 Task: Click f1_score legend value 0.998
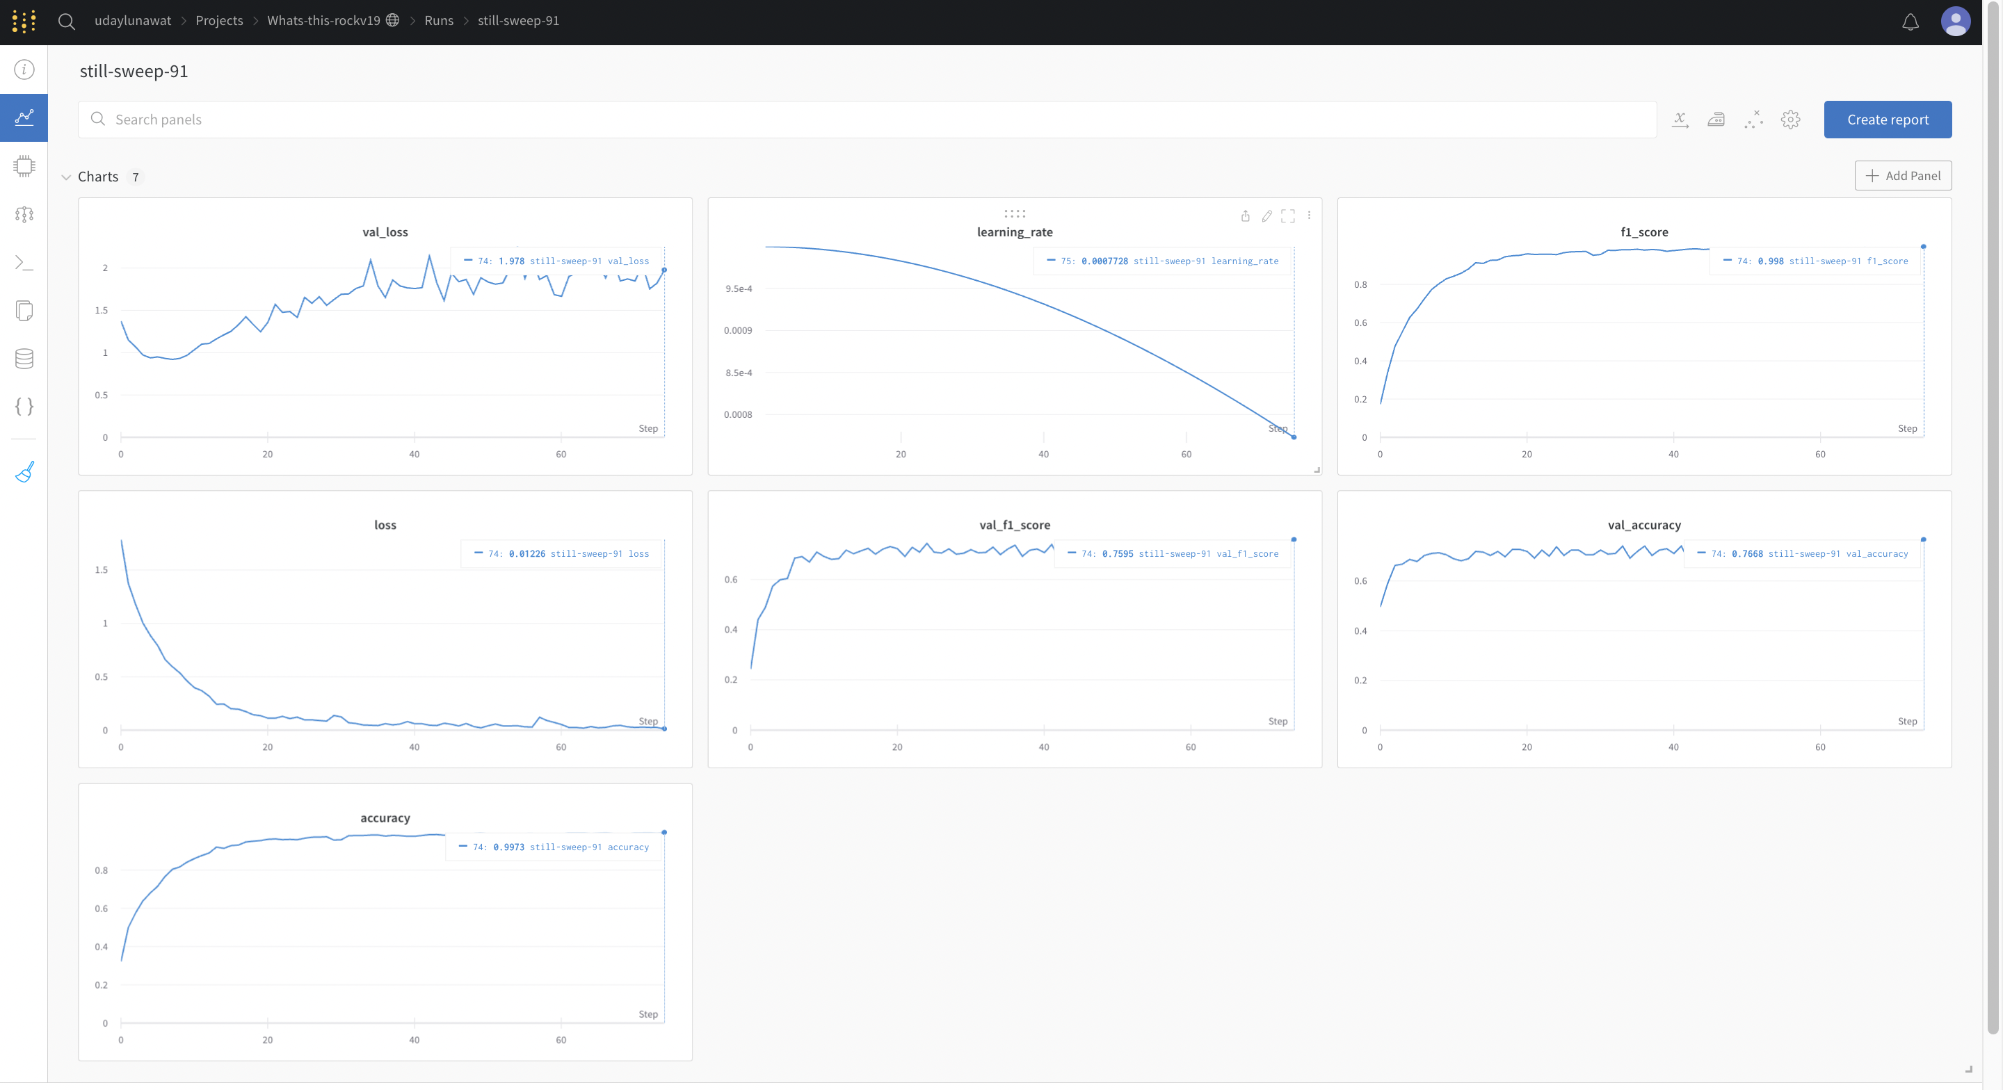click(x=1771, y=261)
